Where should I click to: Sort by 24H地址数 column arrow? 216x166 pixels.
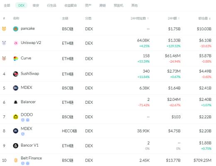[x=148, y=18]
